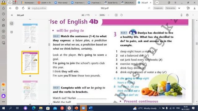Show document outline panel icon
This screenshot has height=111, width=198.
(12, 32)
